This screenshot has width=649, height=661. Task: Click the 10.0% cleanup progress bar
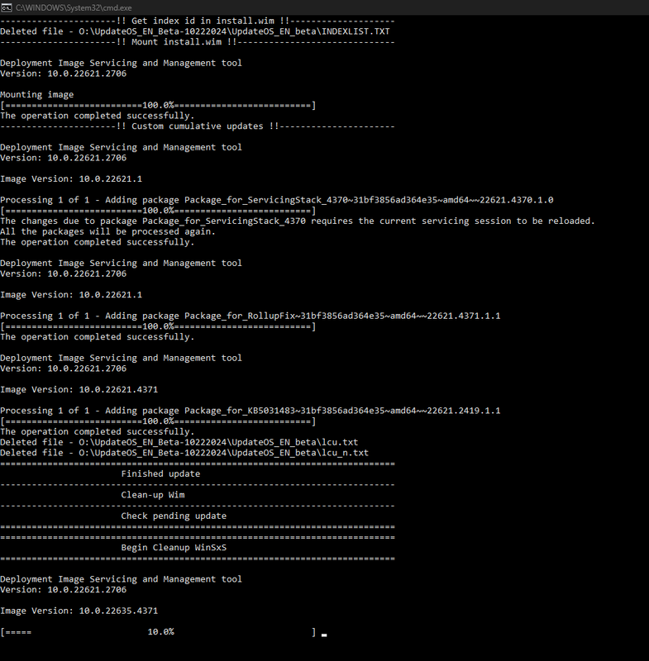click(158, 632)
